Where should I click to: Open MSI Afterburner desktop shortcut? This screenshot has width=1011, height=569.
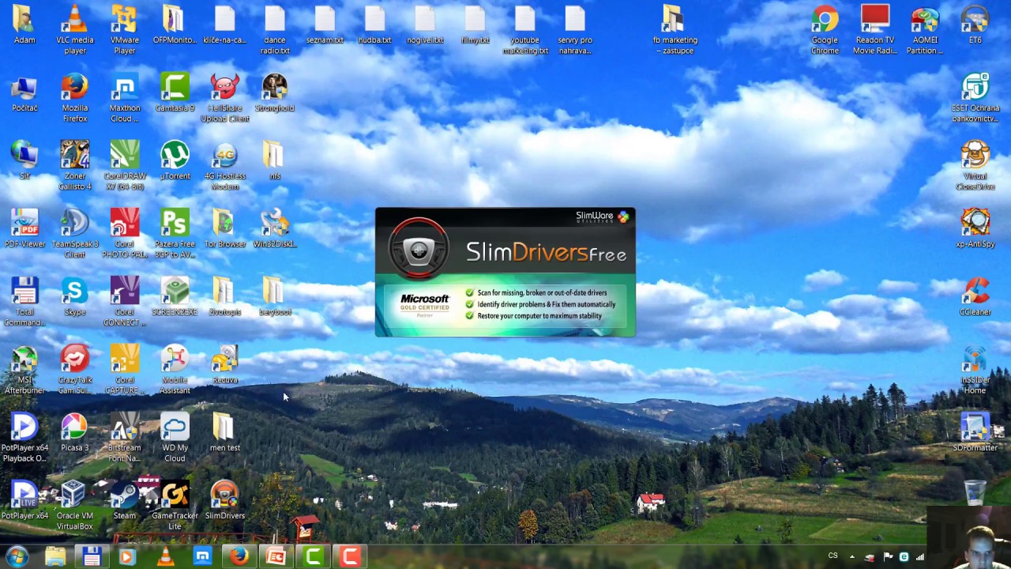pos(24,370)
